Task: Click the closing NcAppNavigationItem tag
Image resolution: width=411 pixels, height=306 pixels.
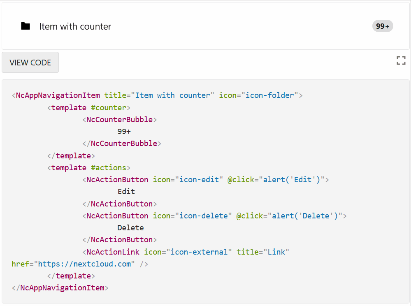Action: (x=60, y=287)
